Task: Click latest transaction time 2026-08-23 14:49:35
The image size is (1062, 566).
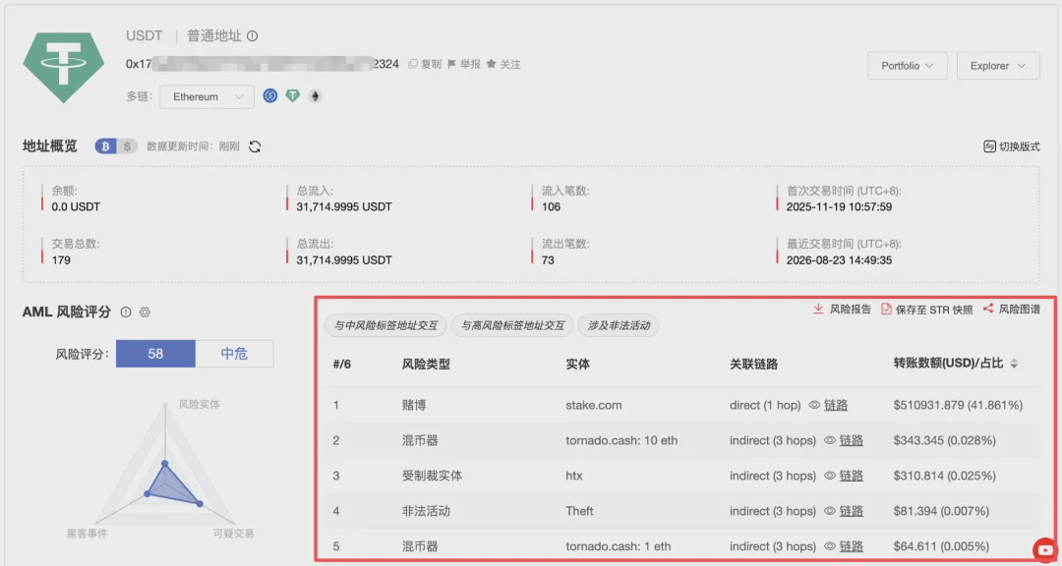Action: (839, 260)
